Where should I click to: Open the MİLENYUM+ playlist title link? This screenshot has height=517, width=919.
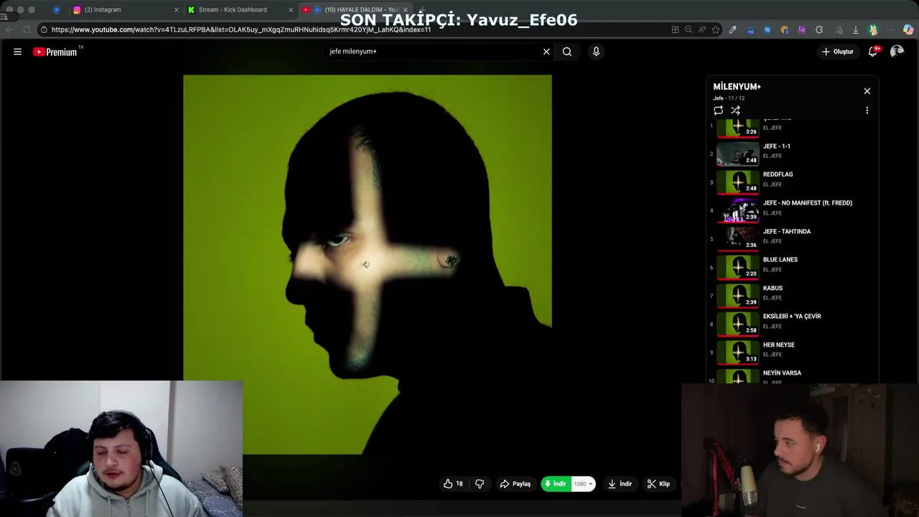737,87
